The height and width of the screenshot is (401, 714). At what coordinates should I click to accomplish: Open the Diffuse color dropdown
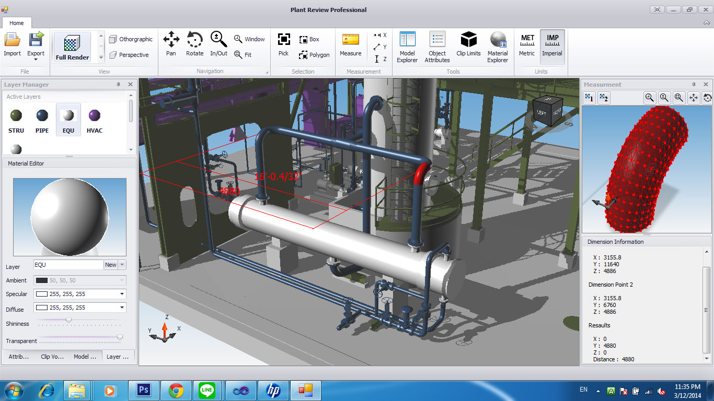[122, 308]
